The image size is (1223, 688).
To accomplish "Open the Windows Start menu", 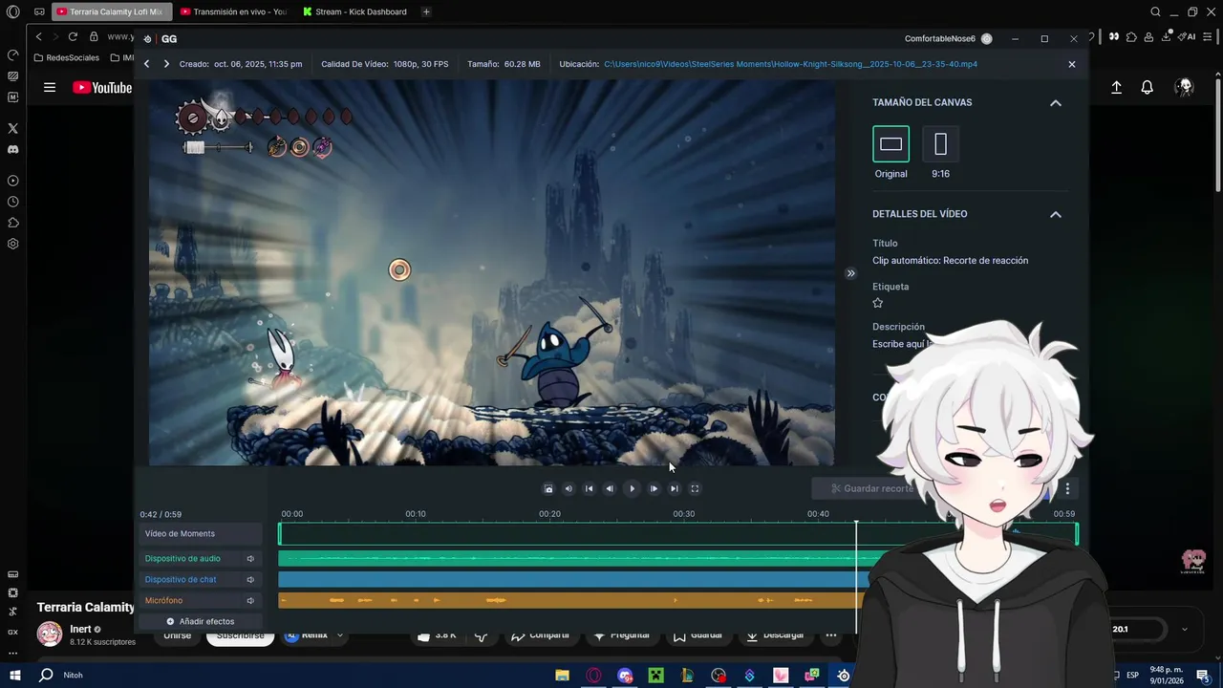I will (x=14, y=676).
